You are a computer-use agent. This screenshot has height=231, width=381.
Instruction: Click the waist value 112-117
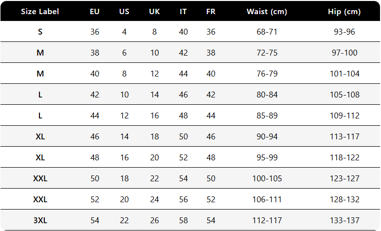coord(267,221)
